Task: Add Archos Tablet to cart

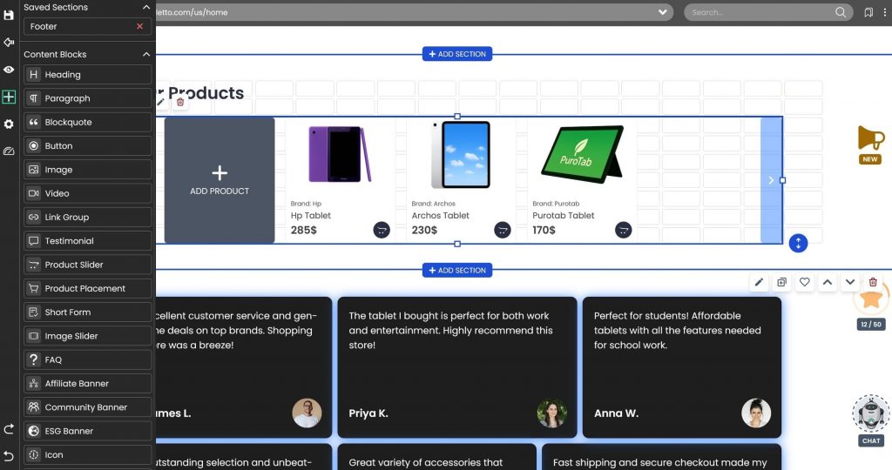Action: pos(503,230)
